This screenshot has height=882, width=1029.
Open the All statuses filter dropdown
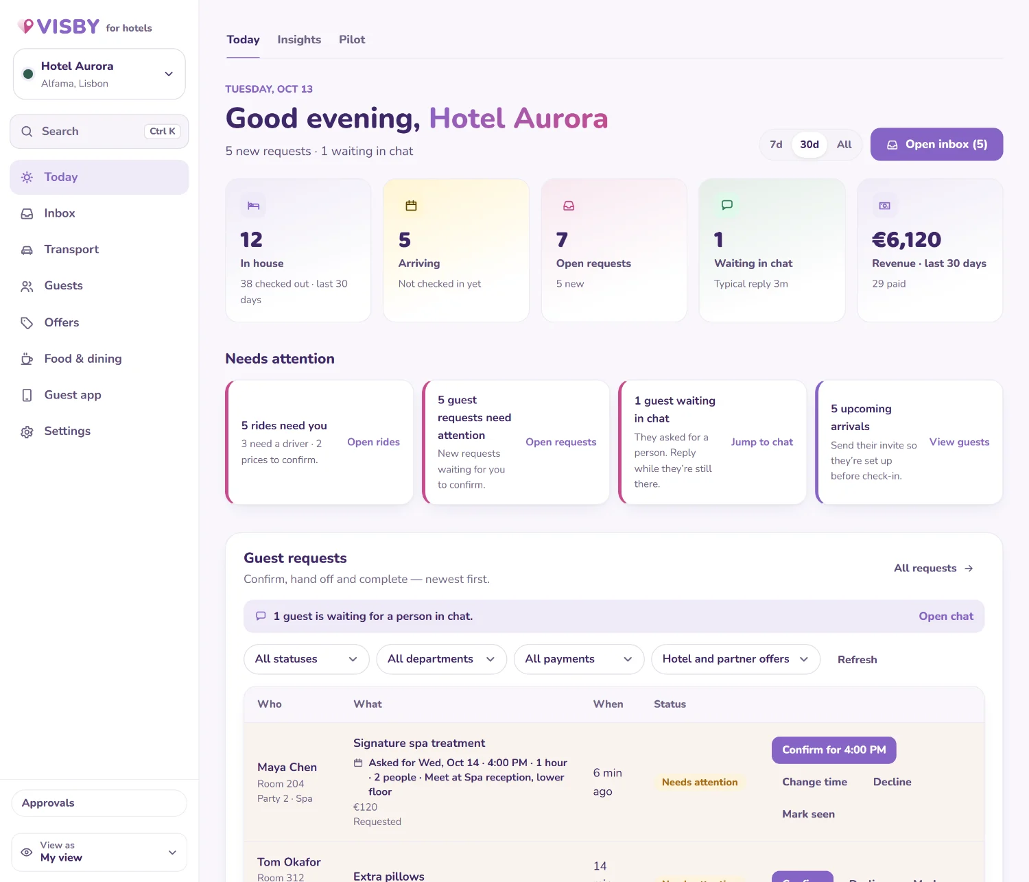coord(307,659)
